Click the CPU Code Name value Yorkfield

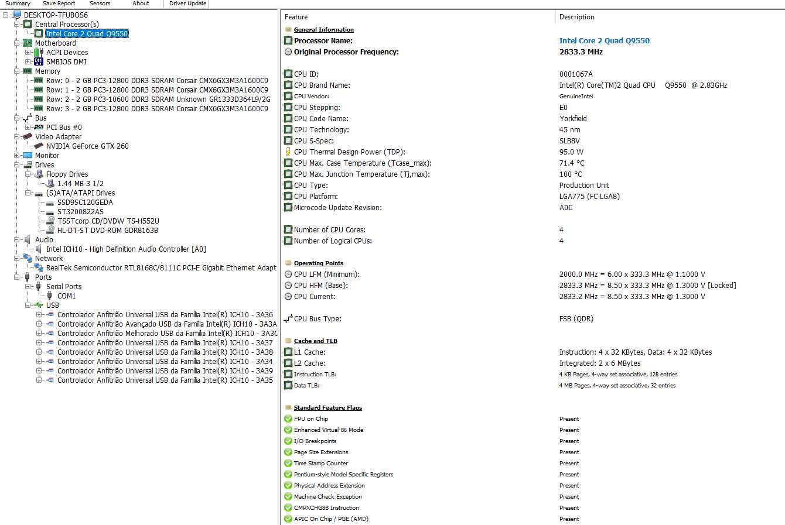tap(573, 119)
